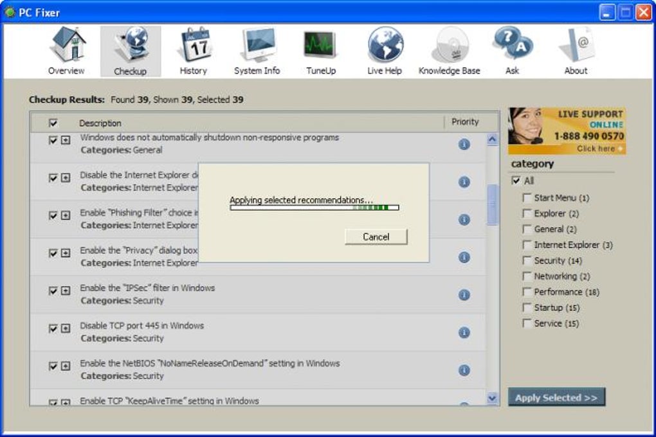Click the results list scroll up arrow
The width and height of the screenshot is (656, 437).
493,139
